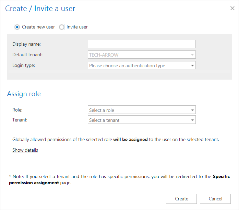Image resolution: width=239 pixels, height=210 pixels.
Task: Click the dialog title Create / Invite a user
Action: [40, 9]
